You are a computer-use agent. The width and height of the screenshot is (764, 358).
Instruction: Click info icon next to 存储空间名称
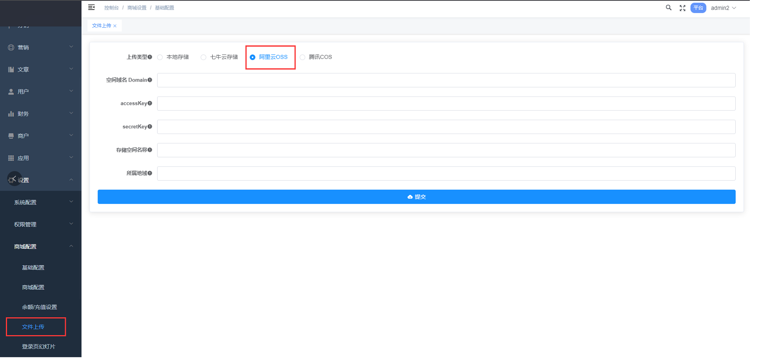[x=150, y=150]
